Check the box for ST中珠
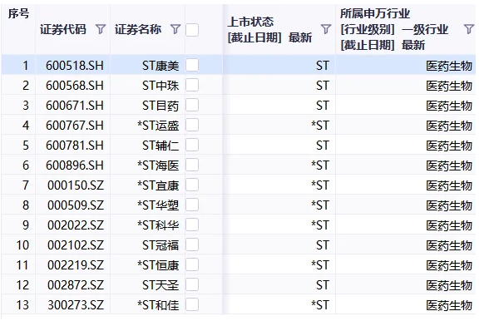 192,86
